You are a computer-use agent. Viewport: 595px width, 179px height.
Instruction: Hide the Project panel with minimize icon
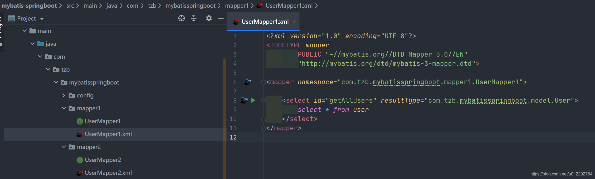coord(221,18)
